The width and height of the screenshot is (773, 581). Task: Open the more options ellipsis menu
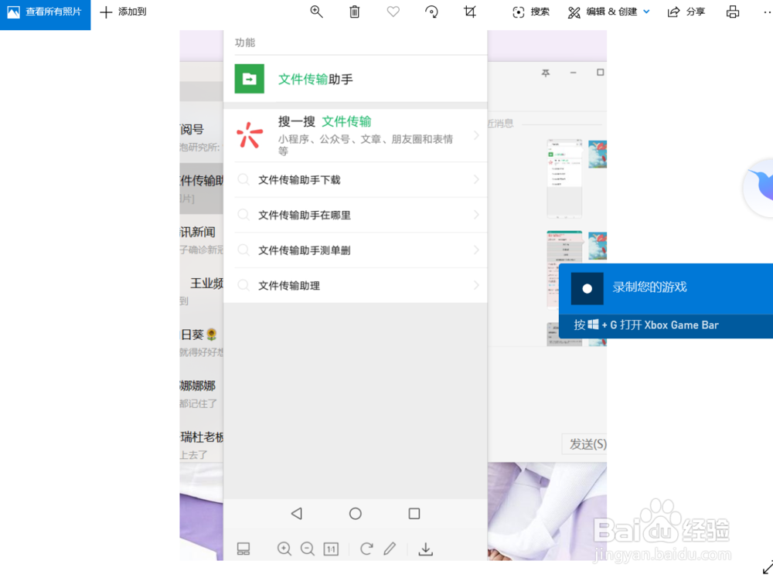[767, 12]
